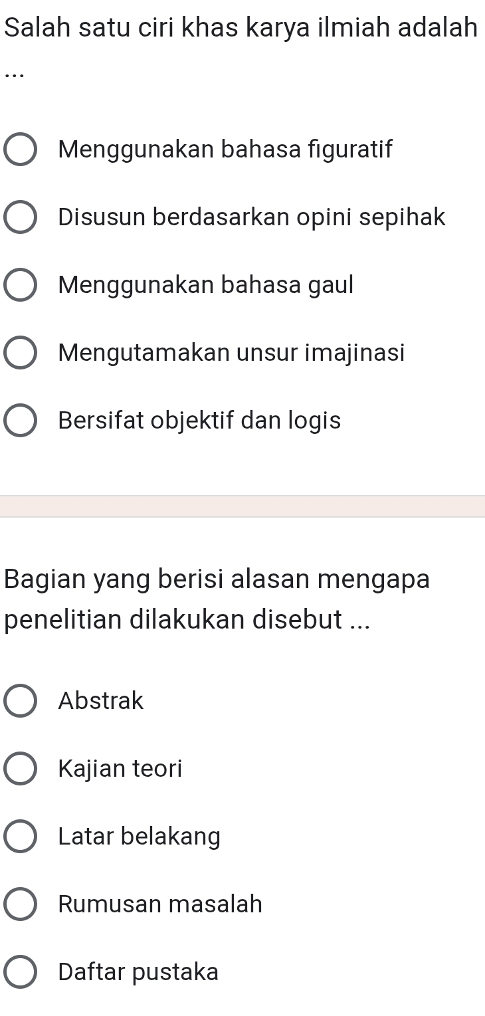Click the 'Latar belakang' answer label text
Screen dimensions: 485x1016
tap(139, 836)
